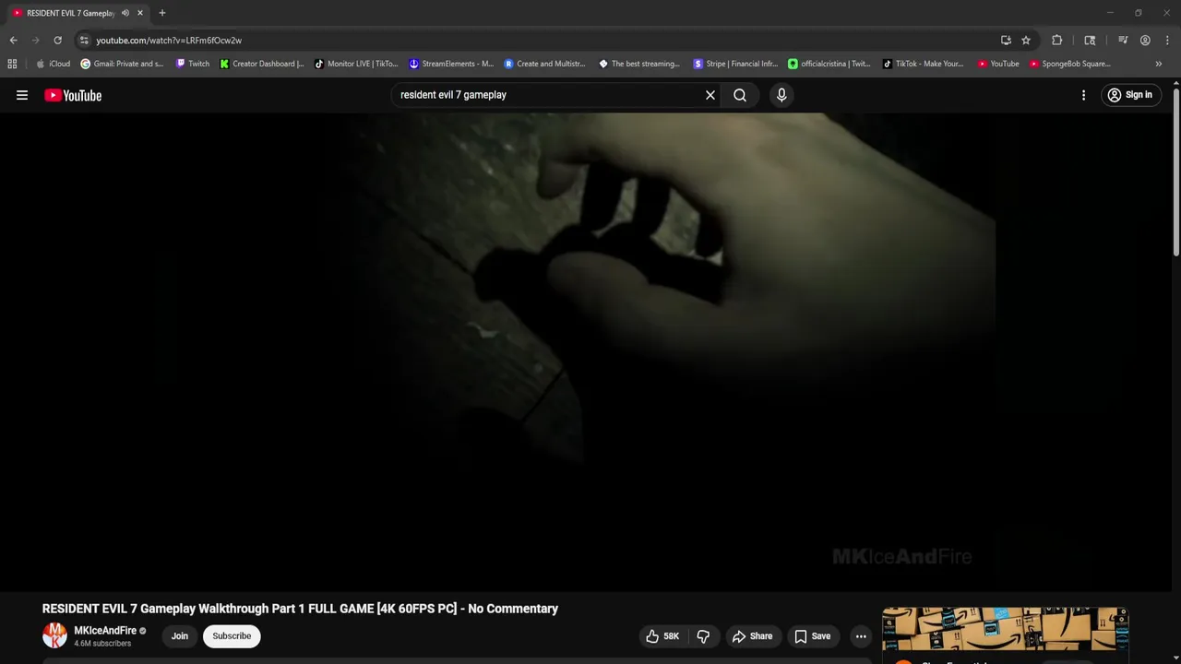Dislike the video
The height and width of the screenshot is (664, 1181).
[703, 635]
